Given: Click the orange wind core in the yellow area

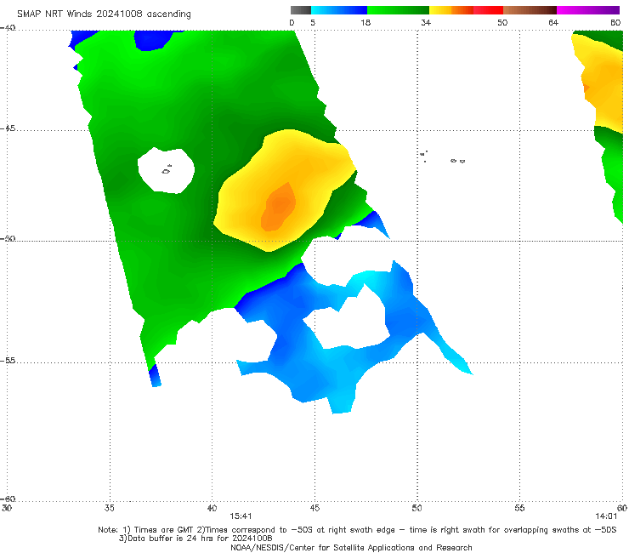Looking at the screenshot, I should (x=278, y=208).
